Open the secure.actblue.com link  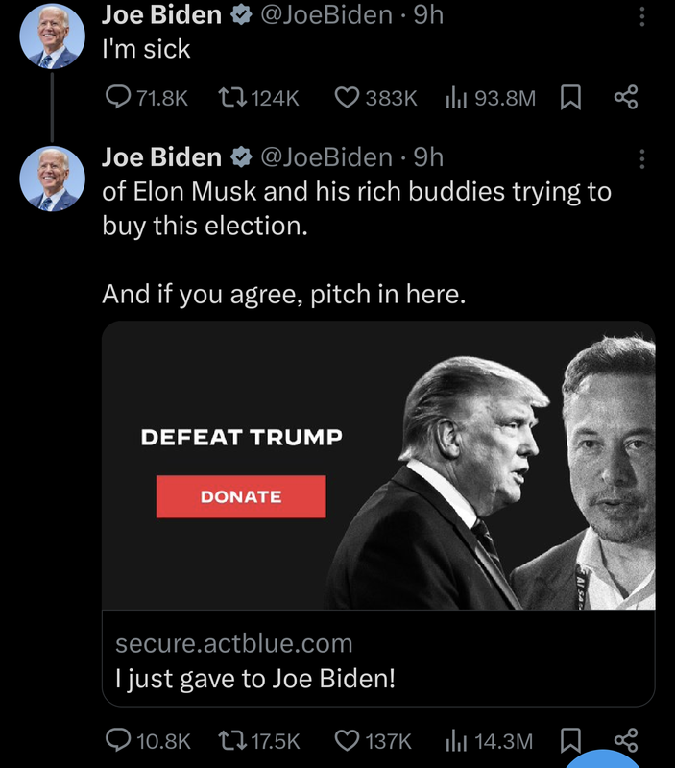click(234, 643)
